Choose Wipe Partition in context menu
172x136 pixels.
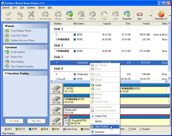(x=105, y=127)
